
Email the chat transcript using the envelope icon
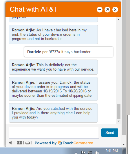click(x=19, y=143)
